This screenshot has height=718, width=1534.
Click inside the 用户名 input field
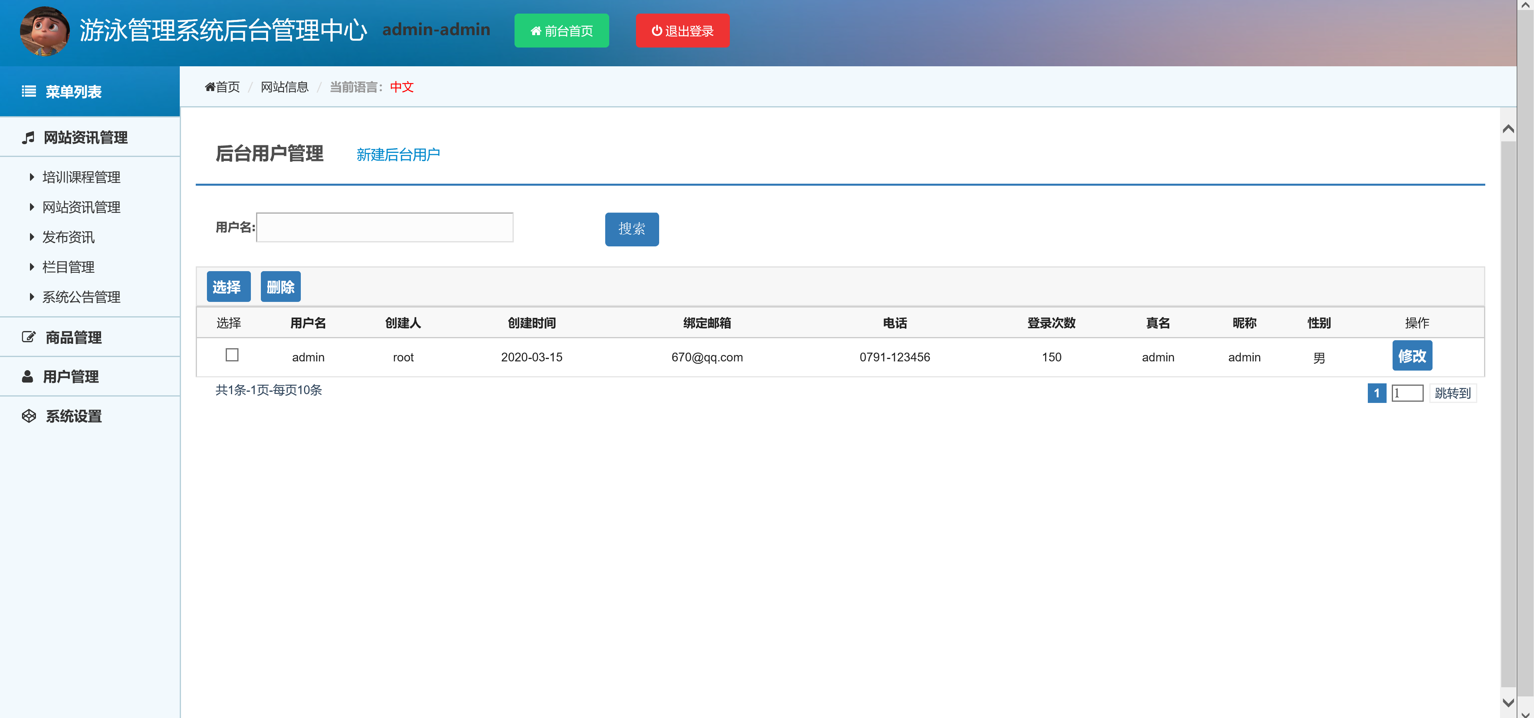tap(384, 228)
